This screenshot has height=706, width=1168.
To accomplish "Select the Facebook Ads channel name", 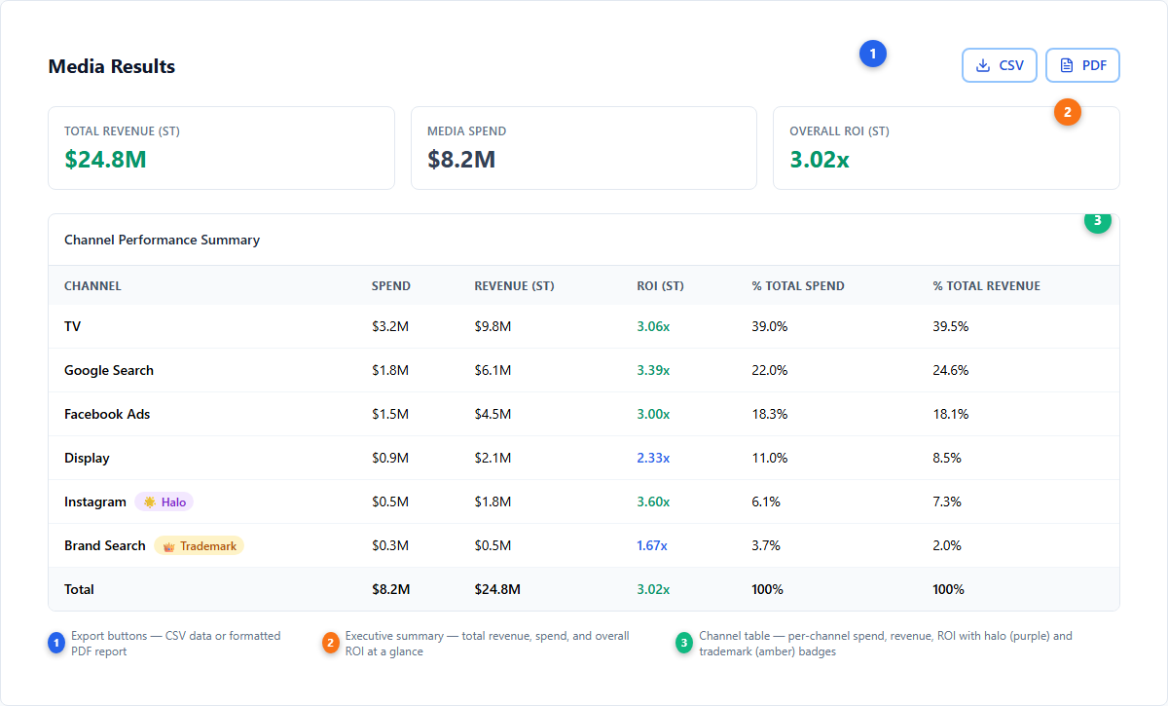I will click(107, 414).
